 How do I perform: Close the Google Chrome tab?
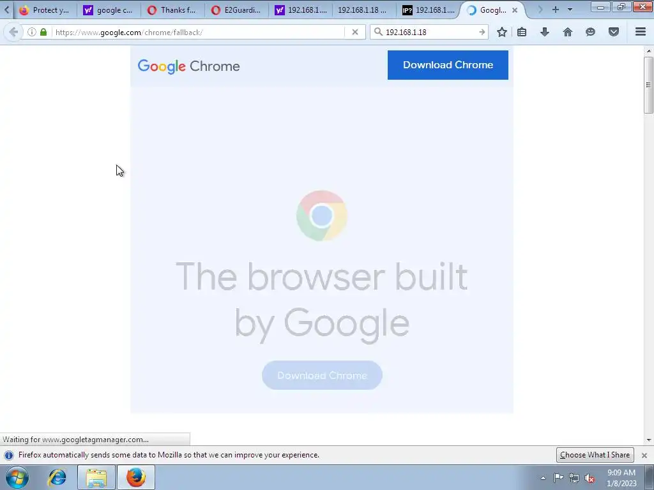click(x=515, y=10)
